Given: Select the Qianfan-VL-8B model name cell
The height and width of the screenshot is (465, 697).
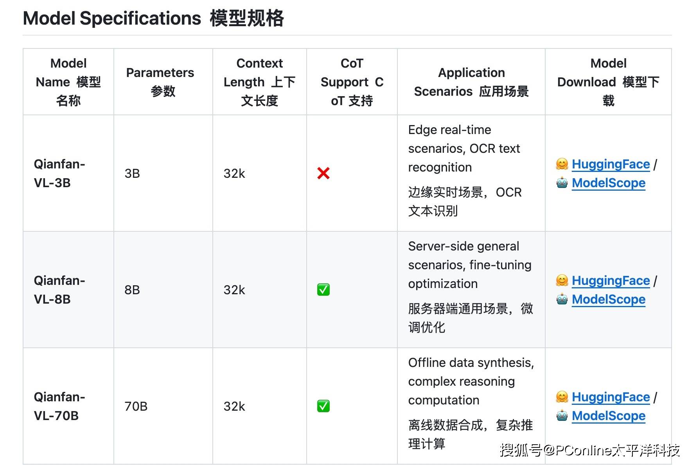Looking at the screenshot, I should [x=59, y=290].
